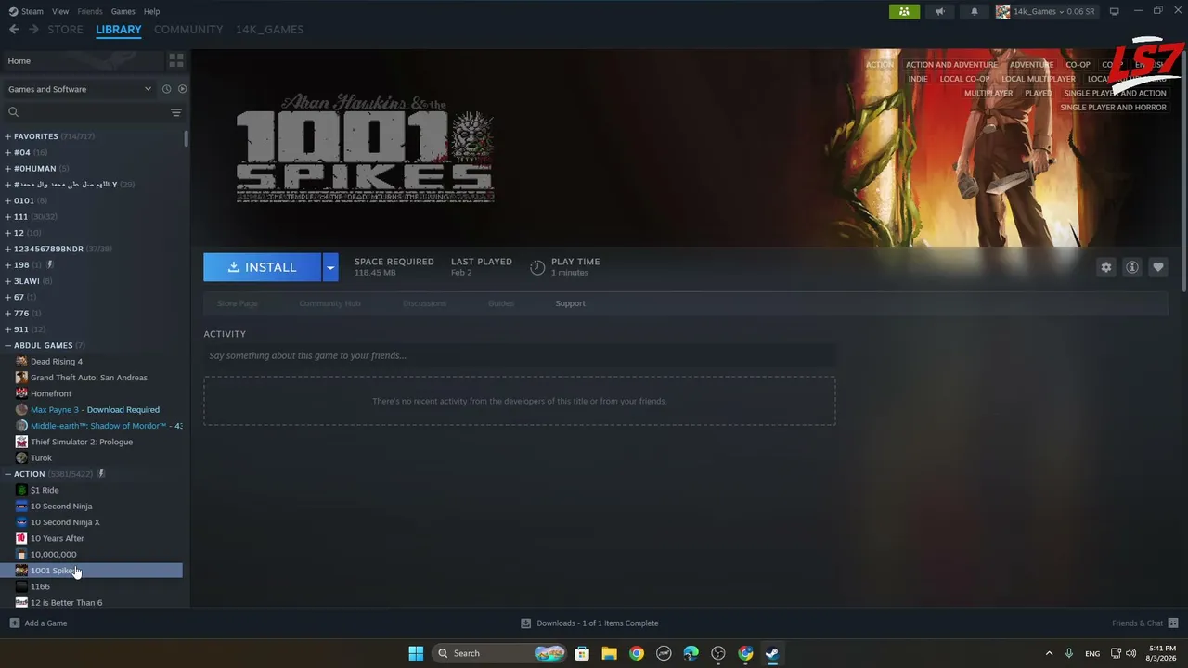Click the game page vertical scrollbar

pyautogui.click(x=1184, y=172)
